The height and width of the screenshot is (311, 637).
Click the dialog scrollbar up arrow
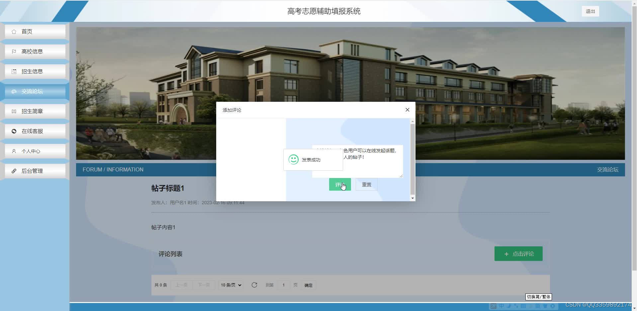pos(412,121)
